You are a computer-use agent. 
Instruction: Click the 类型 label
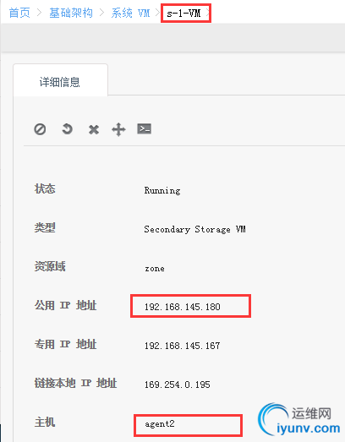click(x=45, y=227)
